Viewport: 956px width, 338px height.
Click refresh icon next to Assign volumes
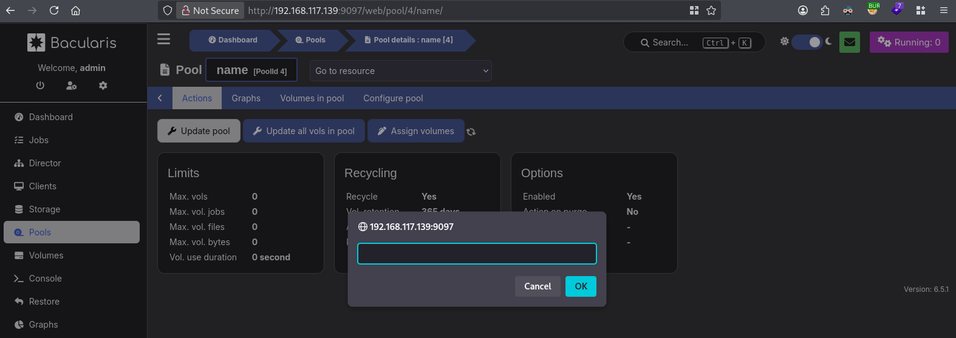click(471, 132)
